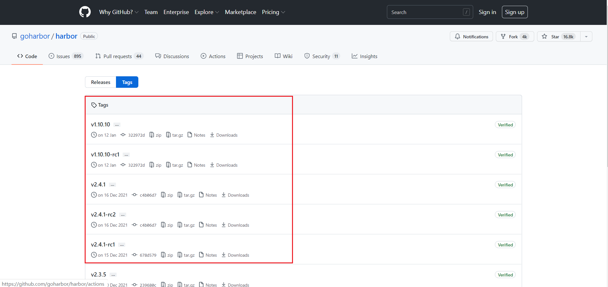Switch to the Releases view
Image resolution: width=608 pixels, height=287 pixels.
[x=101, y=82]
